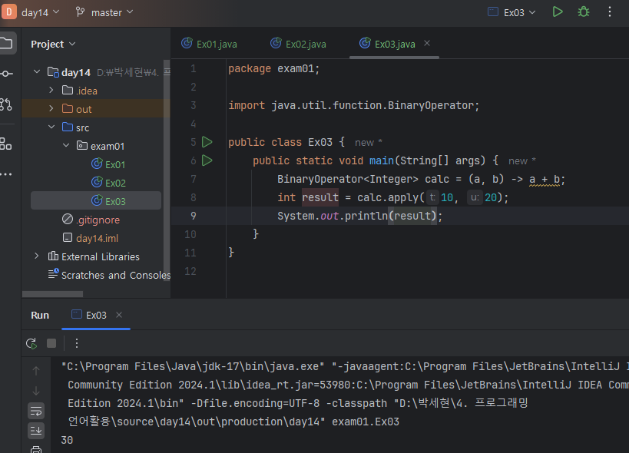Jump up the stack trace arrow
The height and width of the screenshot is (453, 629).
(x=36, y=371)
